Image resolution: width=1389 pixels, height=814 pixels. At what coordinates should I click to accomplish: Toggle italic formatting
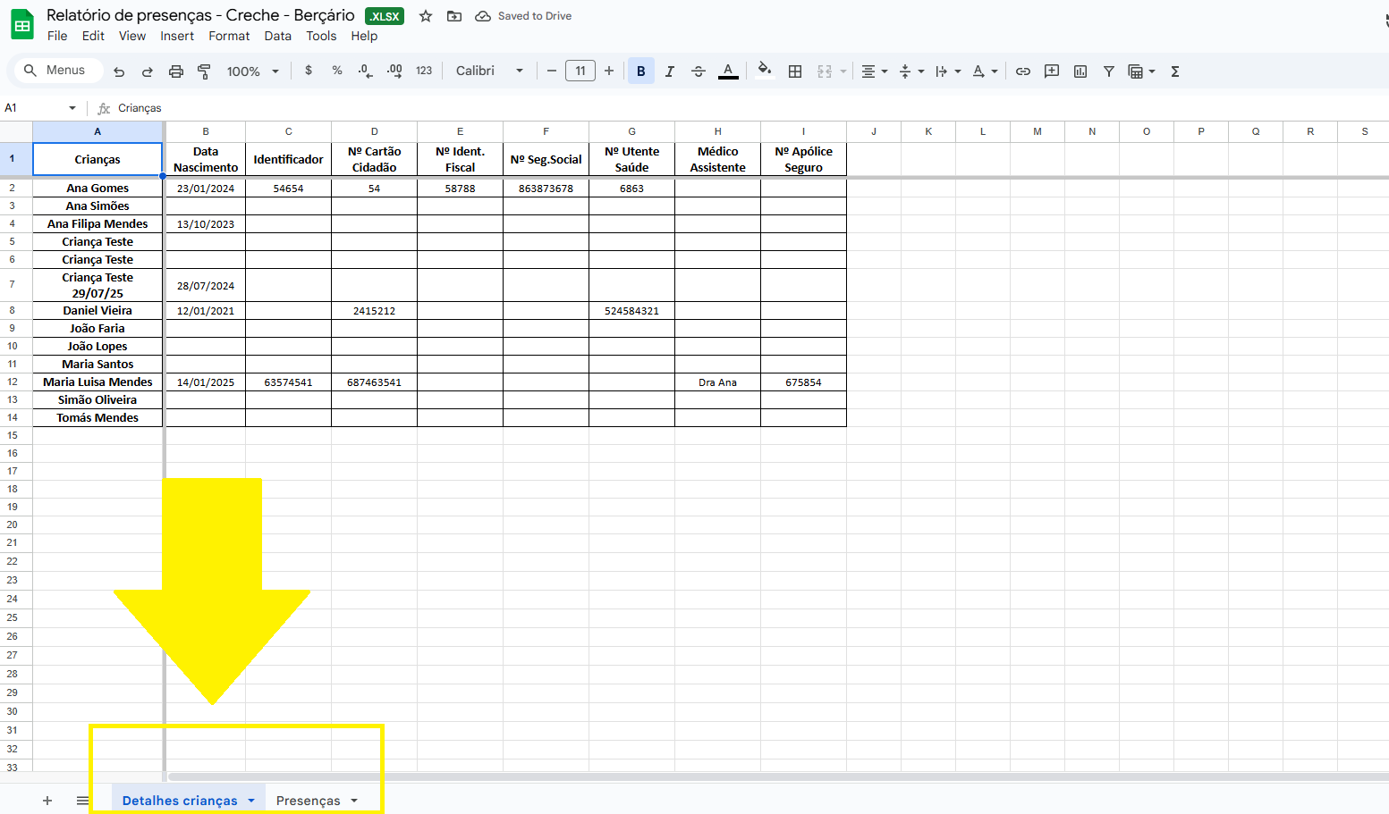670,71
